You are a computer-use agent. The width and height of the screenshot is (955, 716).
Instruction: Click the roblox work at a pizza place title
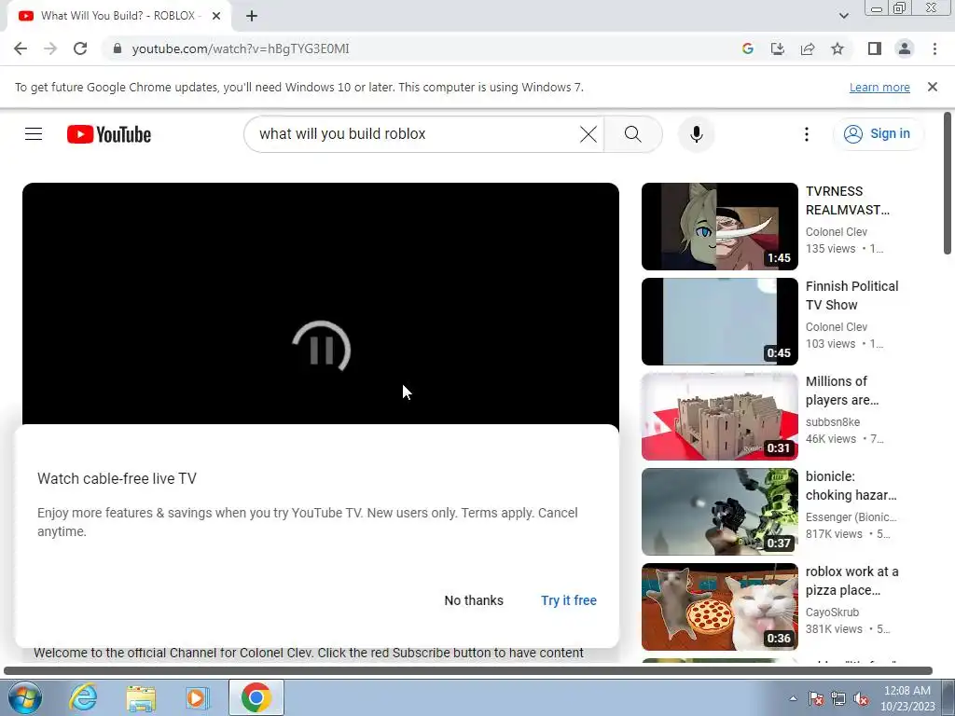852,581
